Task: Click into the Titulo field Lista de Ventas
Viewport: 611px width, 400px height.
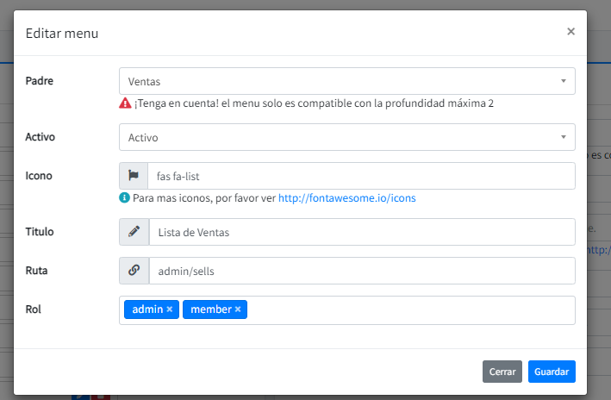Action: pyautogui.click(x=361, y=232)
